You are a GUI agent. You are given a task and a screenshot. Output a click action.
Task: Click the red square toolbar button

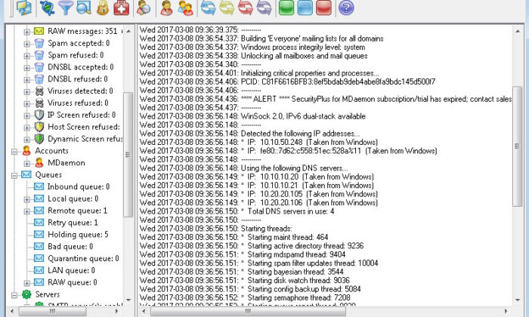click(324, 8)
